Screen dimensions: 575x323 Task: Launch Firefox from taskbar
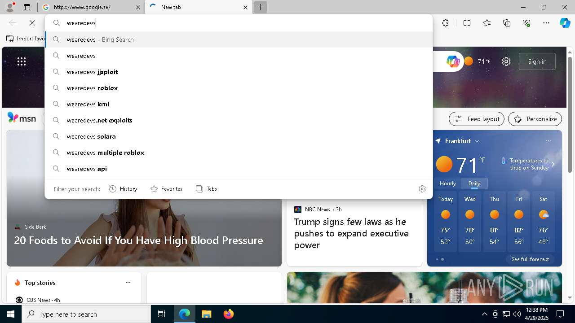(x=228, y=314)
